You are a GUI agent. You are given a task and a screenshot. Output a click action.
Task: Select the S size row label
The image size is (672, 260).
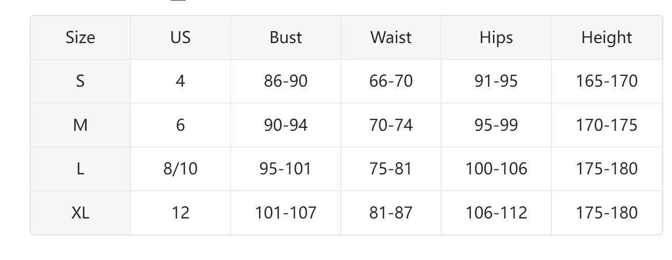[x=80, y=81]
